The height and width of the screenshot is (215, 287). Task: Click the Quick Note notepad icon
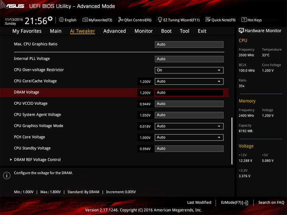[208, 20]
